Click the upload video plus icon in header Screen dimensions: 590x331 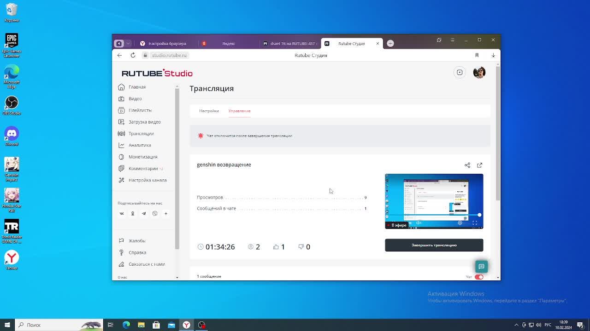tap(460, 72)
